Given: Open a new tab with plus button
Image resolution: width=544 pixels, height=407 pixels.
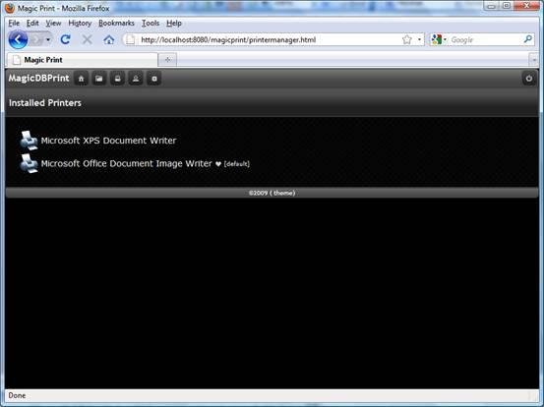Looking at the screenshot, I should [167, 60].
